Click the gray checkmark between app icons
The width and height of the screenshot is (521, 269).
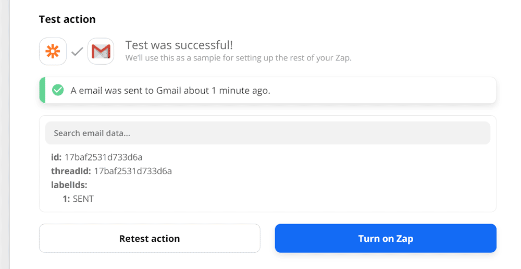[77, 52]
